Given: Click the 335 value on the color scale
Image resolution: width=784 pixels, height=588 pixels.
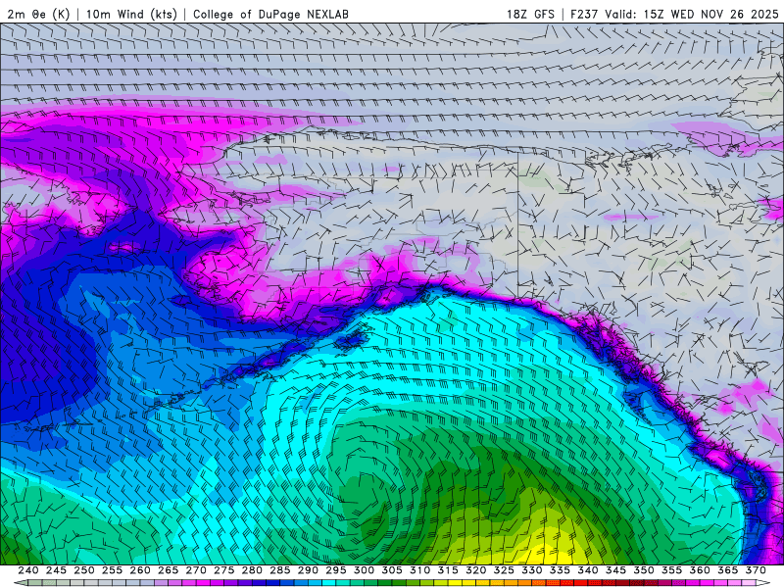Looking at the screenshot, I should click(x=560, y=570).
